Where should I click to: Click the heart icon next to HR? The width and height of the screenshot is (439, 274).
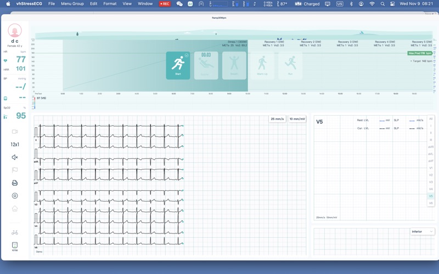click(5, 61)
